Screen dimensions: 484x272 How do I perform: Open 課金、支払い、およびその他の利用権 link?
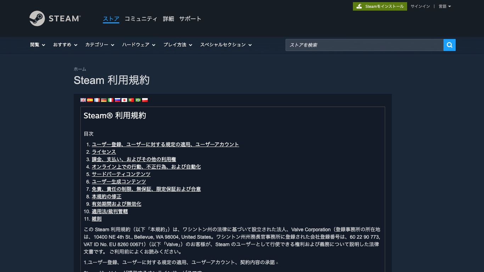coord(134,159)
